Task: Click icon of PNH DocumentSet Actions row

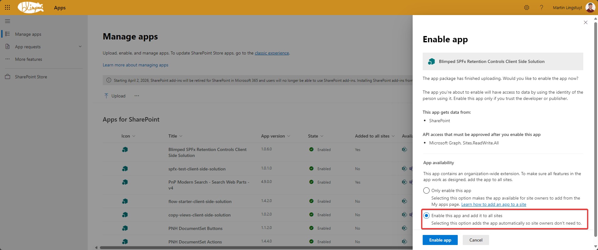Action: point(125,242)
